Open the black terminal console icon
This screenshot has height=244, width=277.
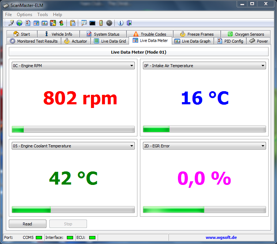[92, 23]
